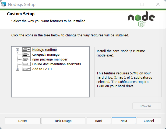
Task: Highlight Online documentation shortcuts entry
Action: [x=56, y=64]
